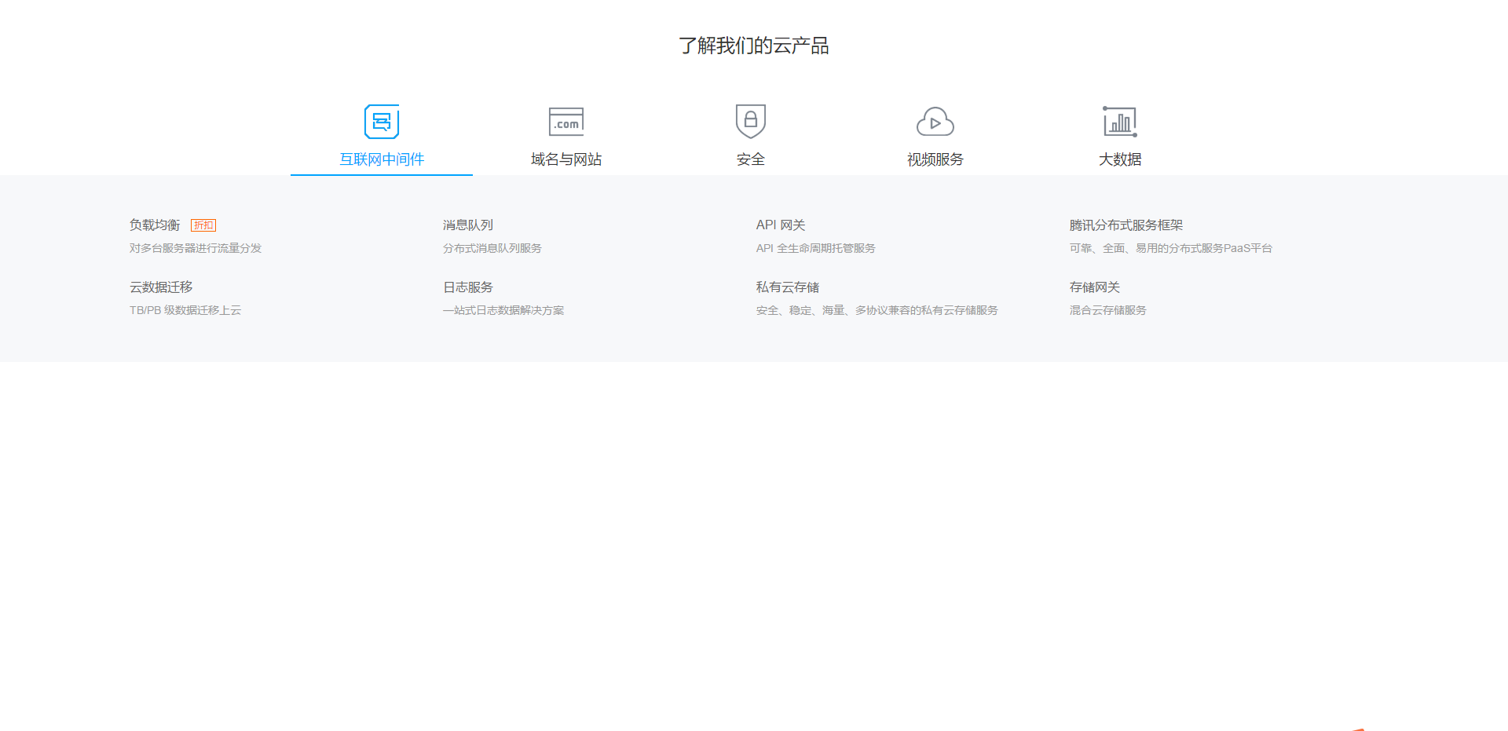This screenshot has width=1508, height=731.
Task: Switch to the 域名与网站 tab label
Action: click(x=566, y=159)
